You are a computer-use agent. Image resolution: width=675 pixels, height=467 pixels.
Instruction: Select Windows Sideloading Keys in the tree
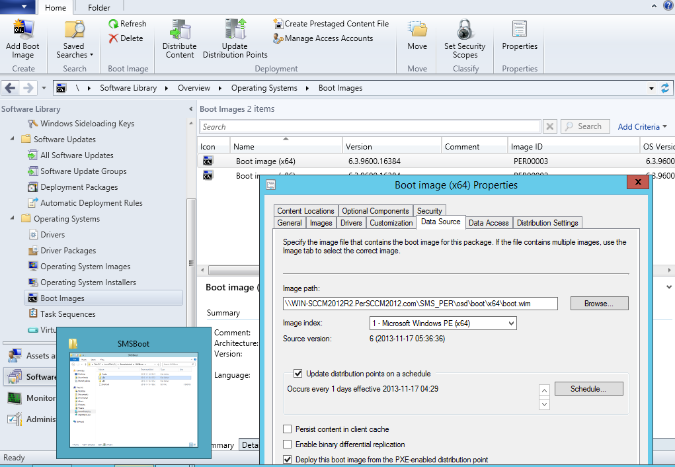[81, 124]
